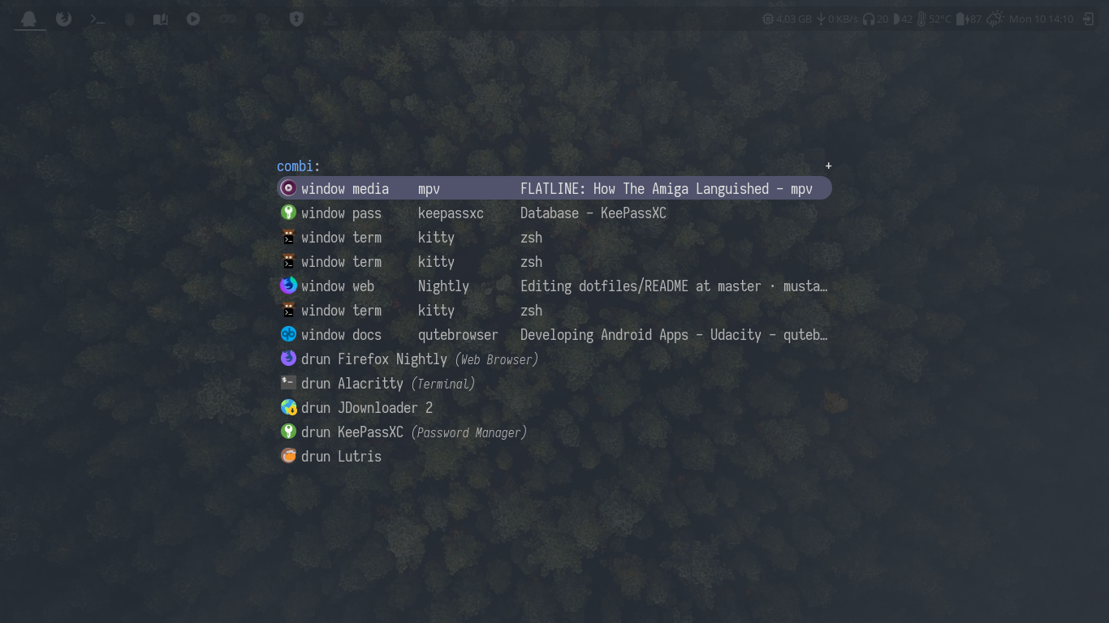
Task: Go to the terminal prompt workspace icon
Action: click(97, 19)
